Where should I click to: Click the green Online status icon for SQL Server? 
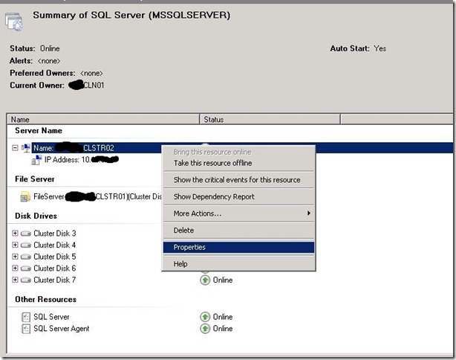tap(205, 317)
